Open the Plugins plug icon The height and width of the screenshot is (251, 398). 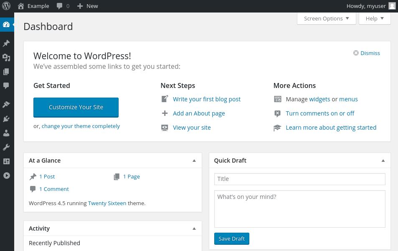(x=6, y=119)
